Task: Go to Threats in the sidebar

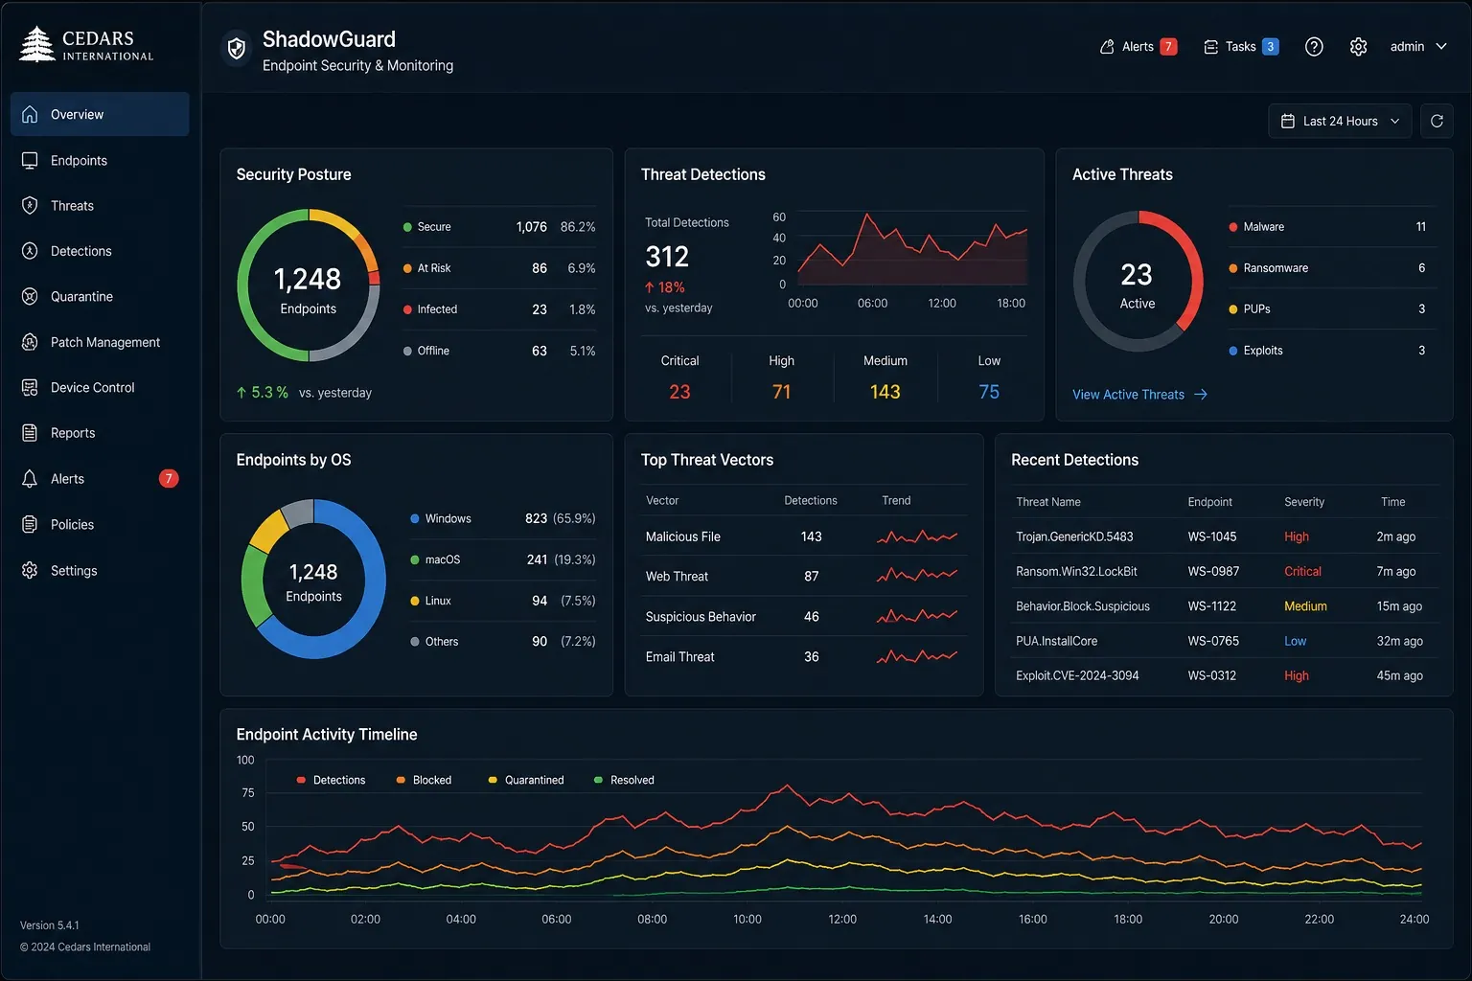Action: [100, 205]
